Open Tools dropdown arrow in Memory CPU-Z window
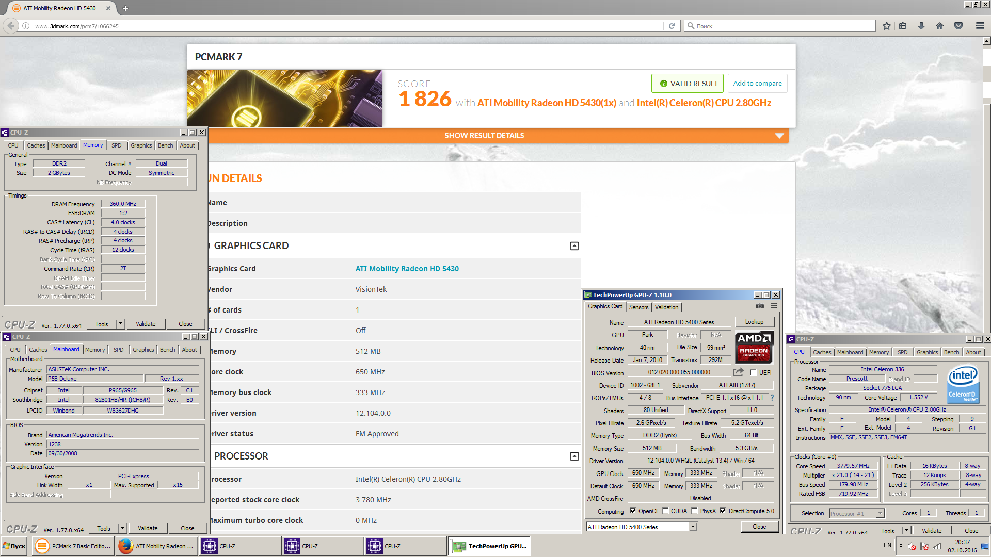Image resolution: width=991 pixels, height=557 pixels. (120, 324)
